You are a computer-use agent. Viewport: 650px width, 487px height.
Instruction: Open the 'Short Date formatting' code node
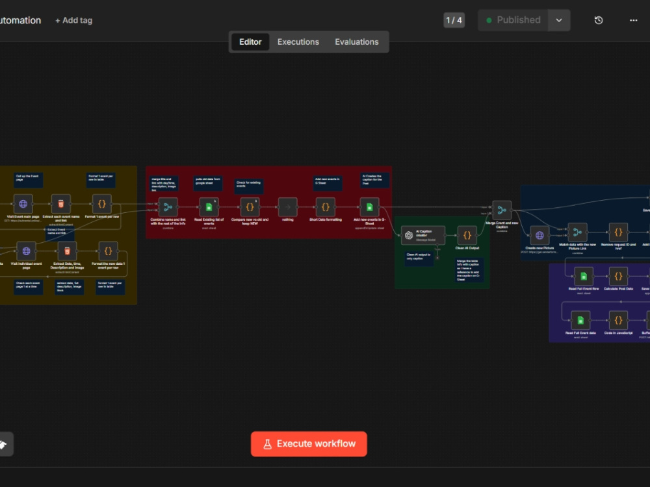(x=326, y=207)
